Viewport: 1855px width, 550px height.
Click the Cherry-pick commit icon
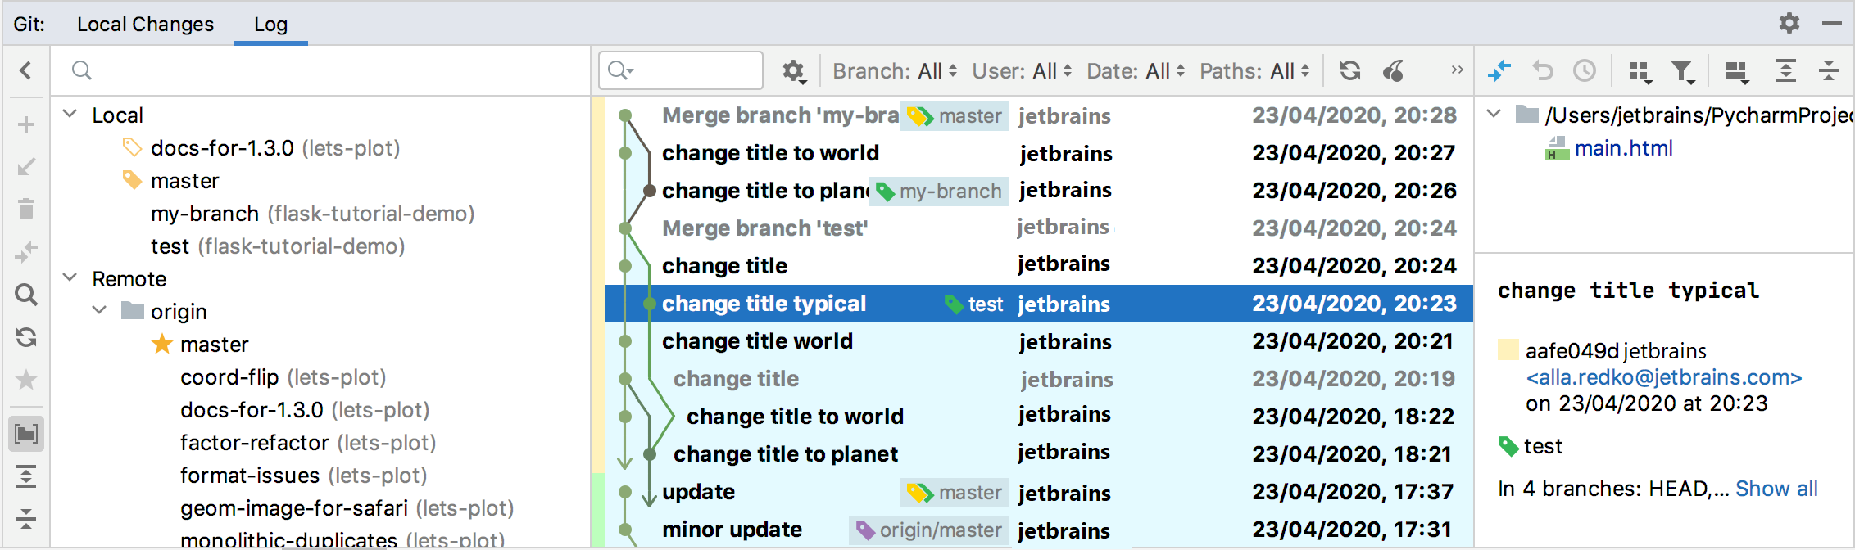(1394, 71)
